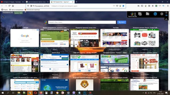Image resolution: width=170 pixels, height=95 pixels.
Task: Open Интернет-магазин Лагуна dial thumbnail
Action: [144, 38]
